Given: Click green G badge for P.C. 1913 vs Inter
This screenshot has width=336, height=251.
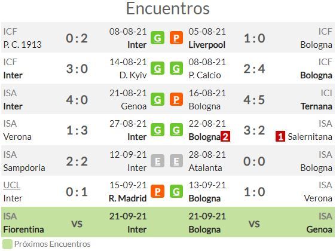Looking at the screenshot, I should click(157, 38).
